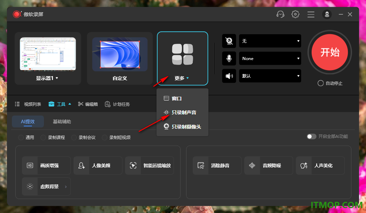The width and height of the screenshot is (366, 213).
Task: Select the 录制课程 radio button
Action: point(43,137)
